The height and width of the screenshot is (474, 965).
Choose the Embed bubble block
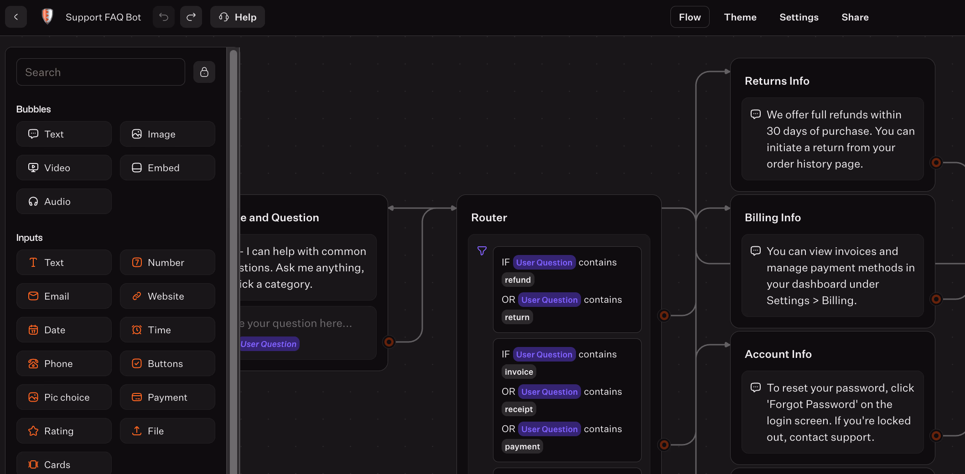click(x=167, y=168)
